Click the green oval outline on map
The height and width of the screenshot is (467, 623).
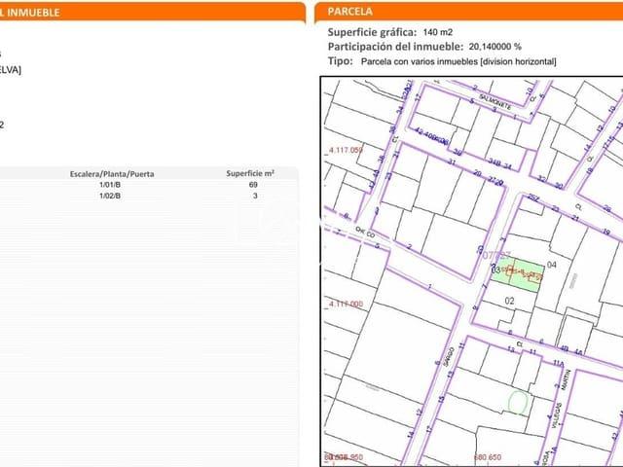tap(518, 402)
